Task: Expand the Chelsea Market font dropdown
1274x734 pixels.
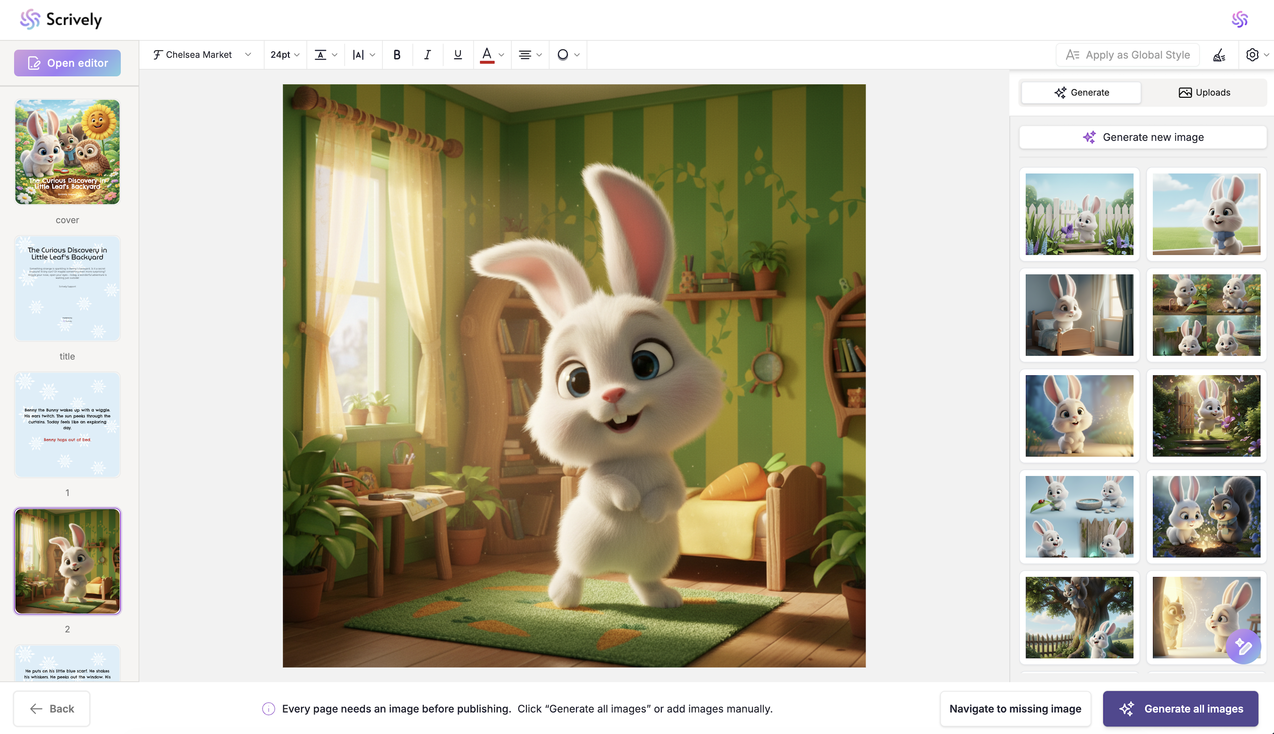Action: 202,55
